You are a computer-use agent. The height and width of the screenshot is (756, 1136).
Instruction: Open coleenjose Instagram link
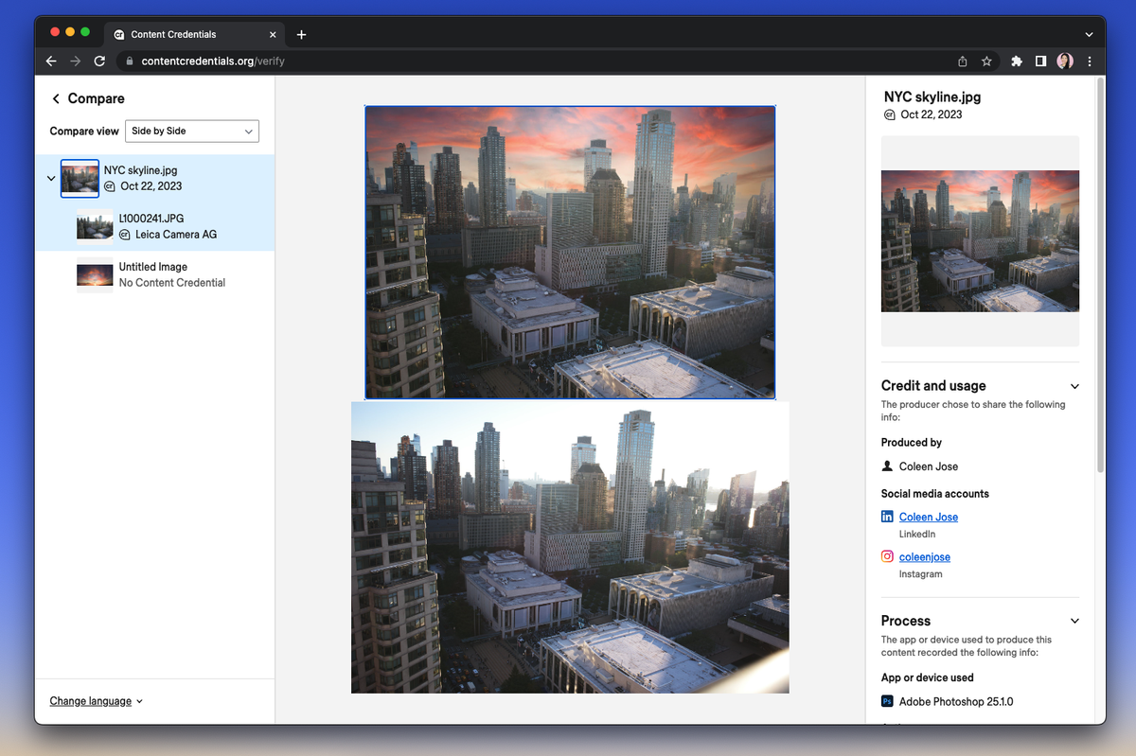(924, 557)
